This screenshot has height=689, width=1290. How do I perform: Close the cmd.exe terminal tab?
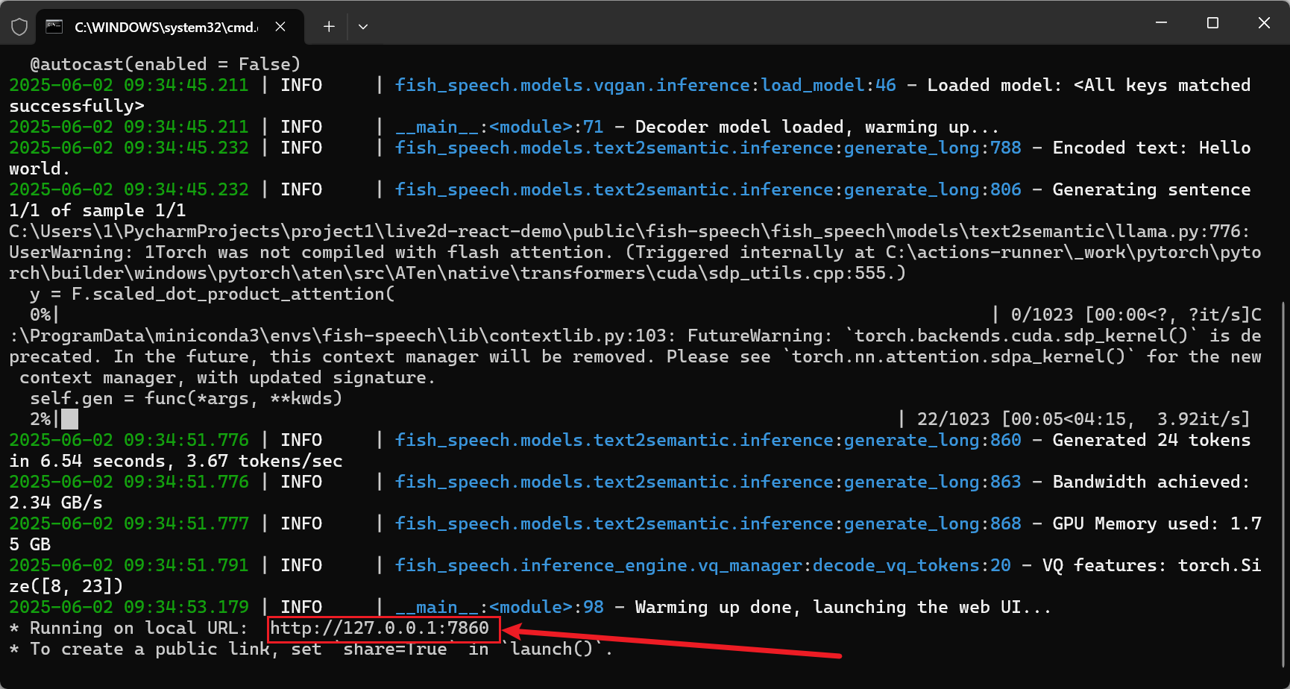280,26
